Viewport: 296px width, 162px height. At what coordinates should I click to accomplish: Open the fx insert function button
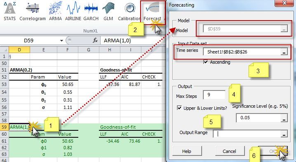tap(95, 40)
